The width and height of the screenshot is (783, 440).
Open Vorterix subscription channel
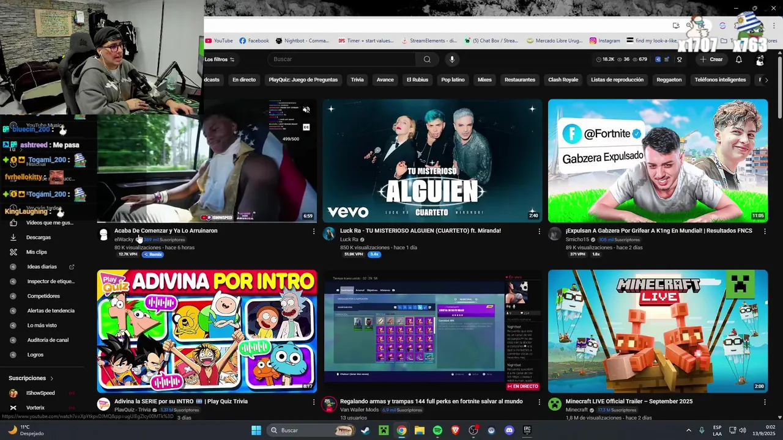tap(35, 408)
